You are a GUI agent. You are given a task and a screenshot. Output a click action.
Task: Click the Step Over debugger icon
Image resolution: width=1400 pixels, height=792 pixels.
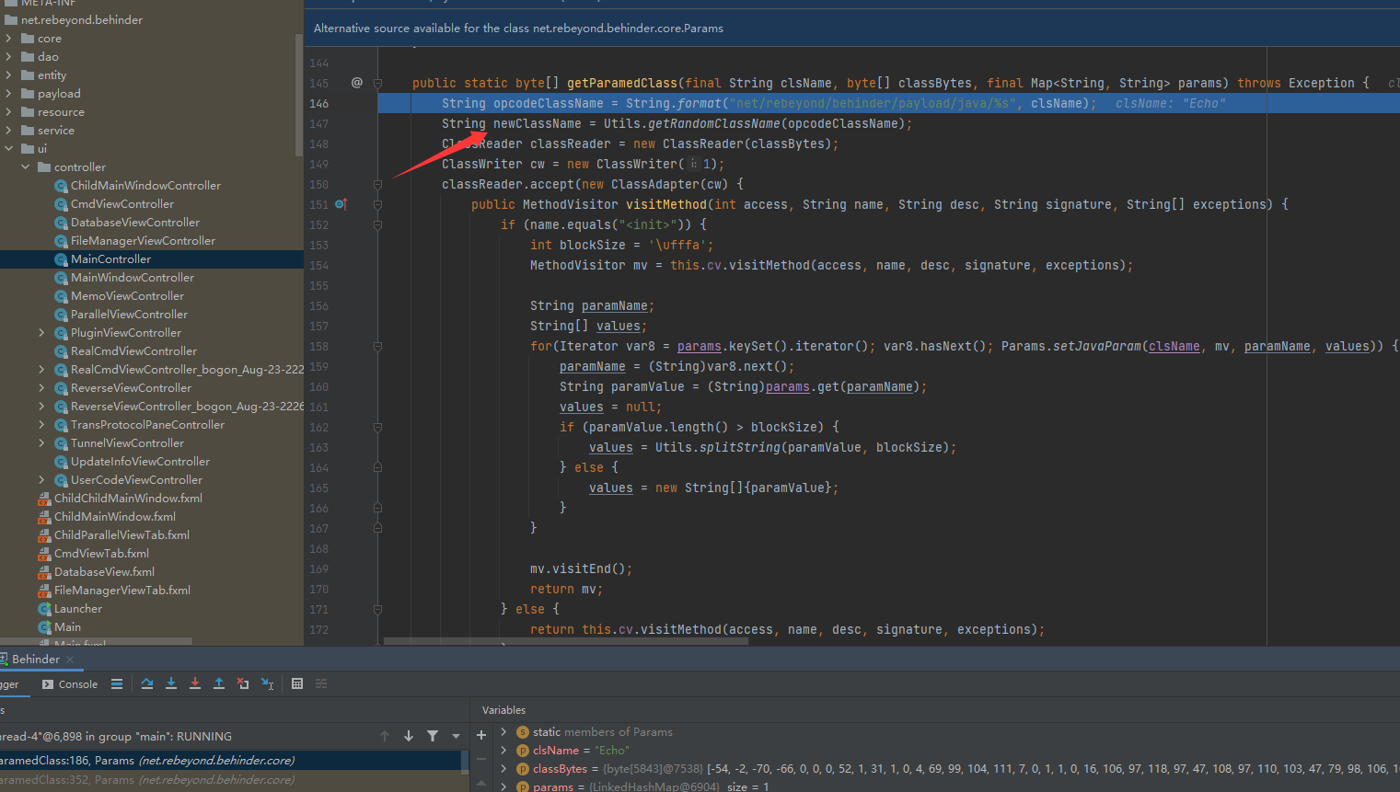pos(147,683)
